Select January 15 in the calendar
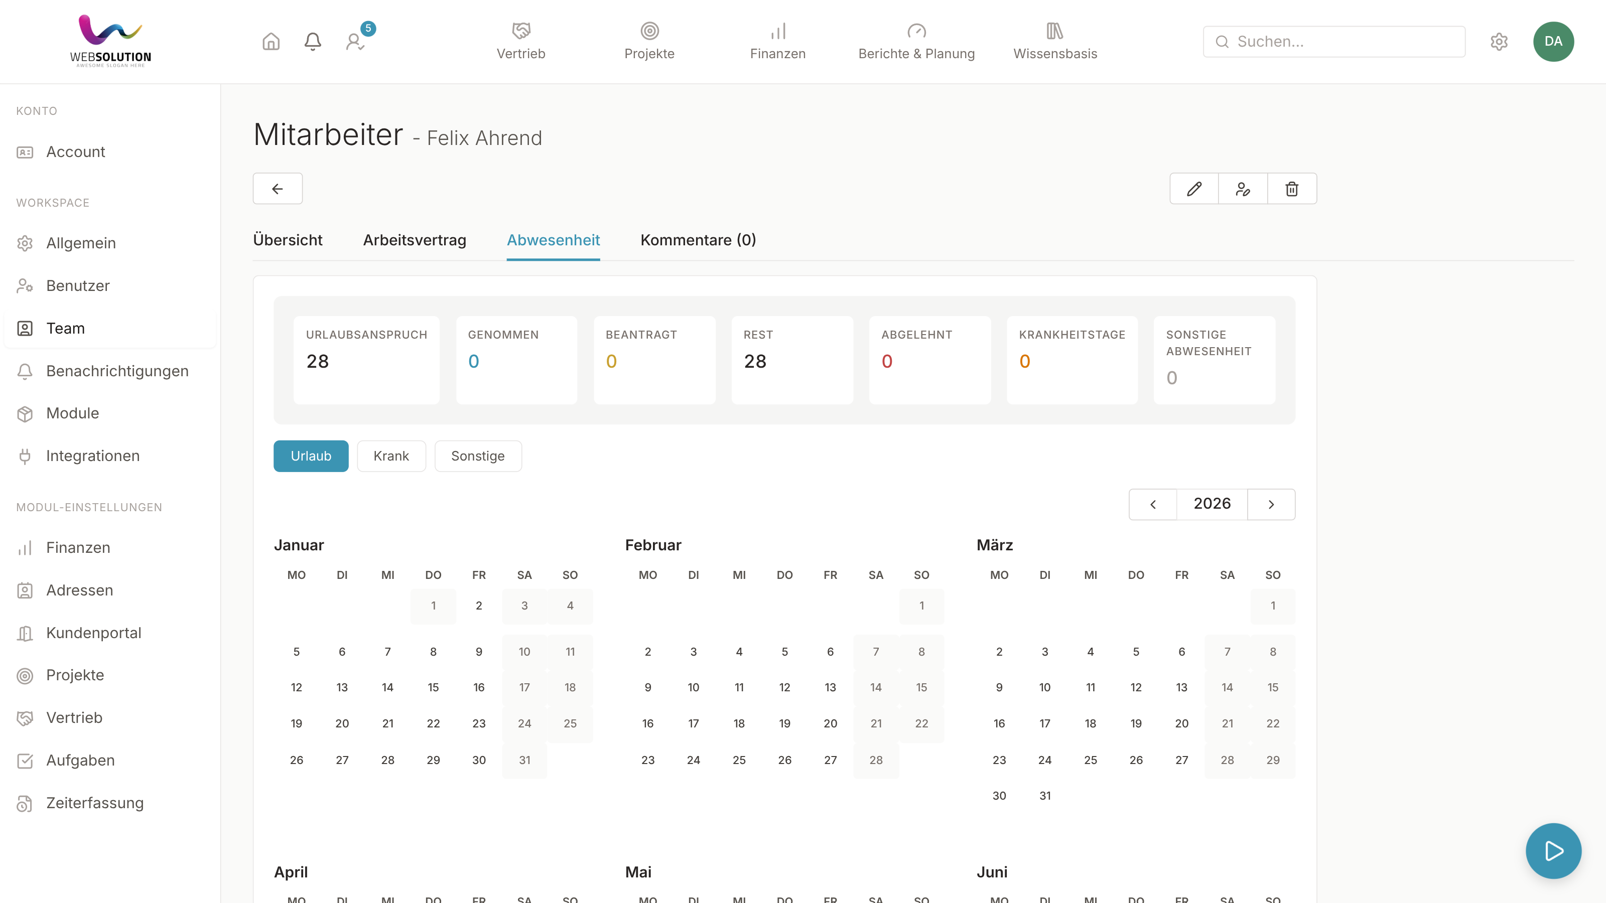The width and height of the screenshot is (1606, 903). coord(433,687)
